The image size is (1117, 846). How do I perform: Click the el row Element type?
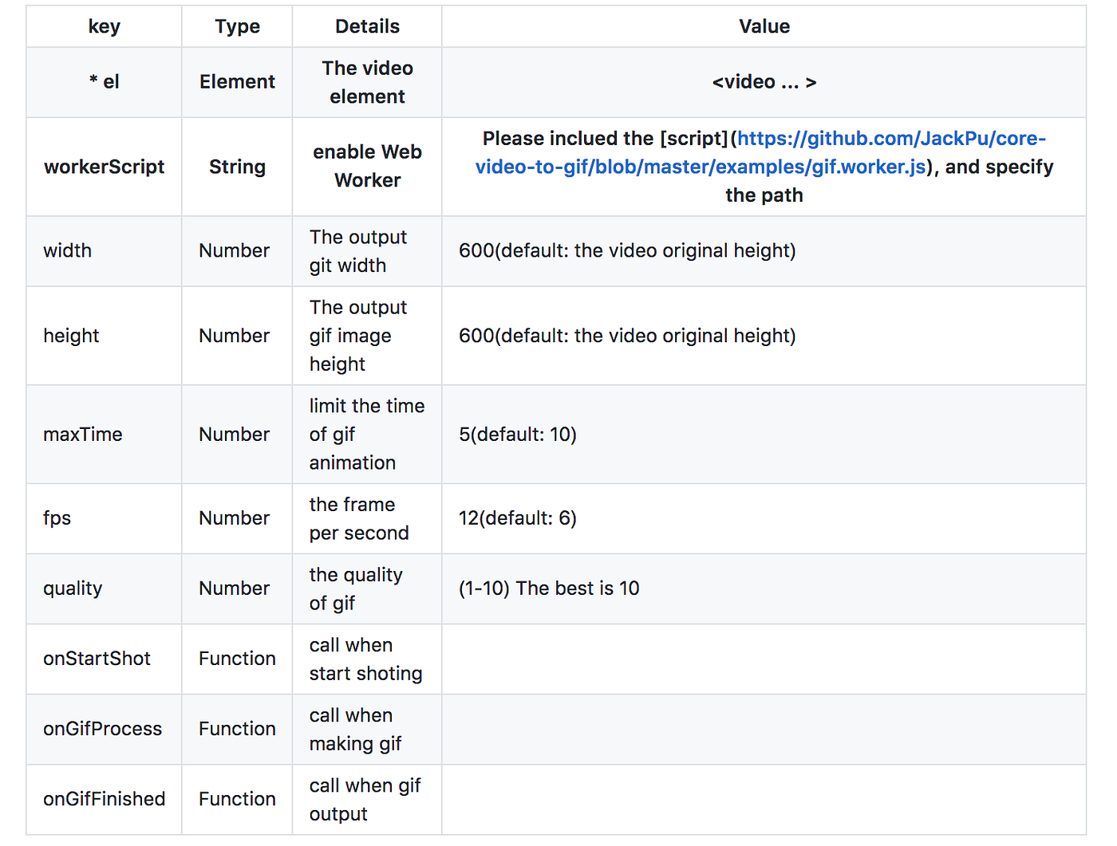coord(237,81)
